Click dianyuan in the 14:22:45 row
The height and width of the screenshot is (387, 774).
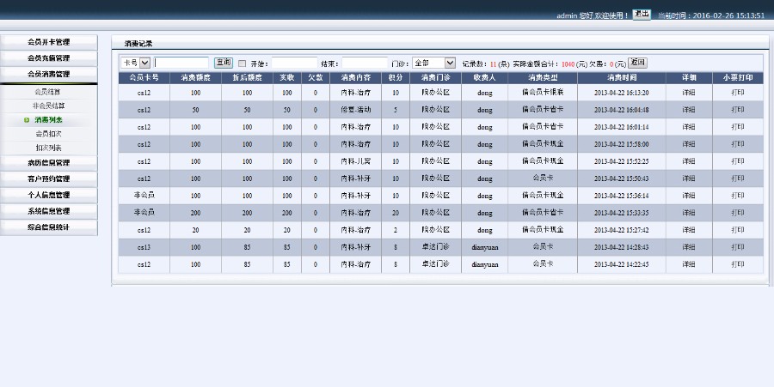484,264
